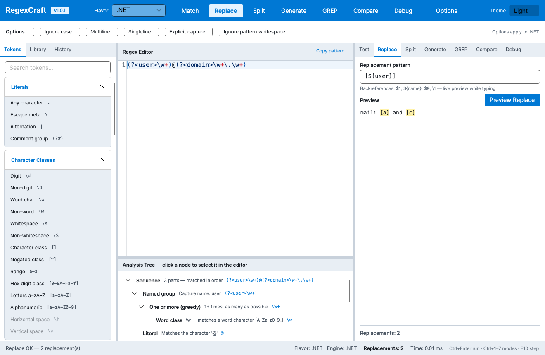This screenshot has width=545, height=355.
Task: Insert the Digit \d token
Action: [x=58, y=176]
